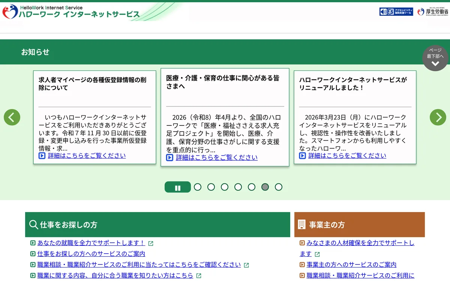Screen dimensions: 450x281
Task: Open 事業主の方へのサービスのご案内 link
Action: point(351,265)
